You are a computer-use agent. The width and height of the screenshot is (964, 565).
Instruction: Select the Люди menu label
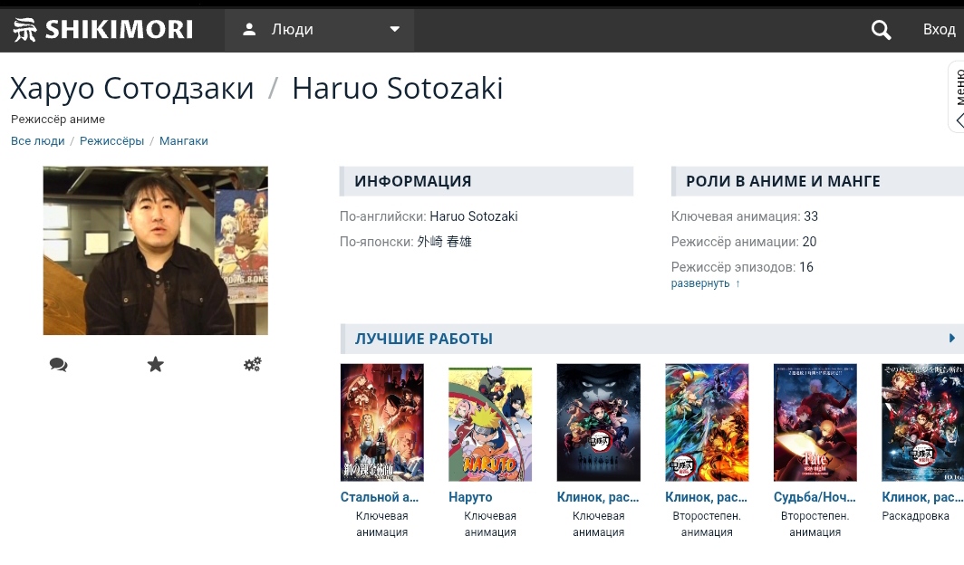pos(293,29)
